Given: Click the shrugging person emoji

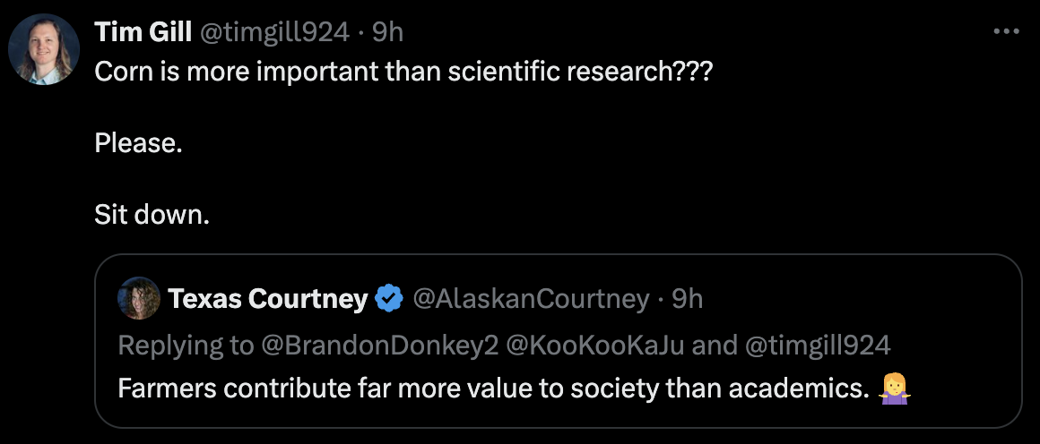Looking at the screenshot, I should pos(896,389).
